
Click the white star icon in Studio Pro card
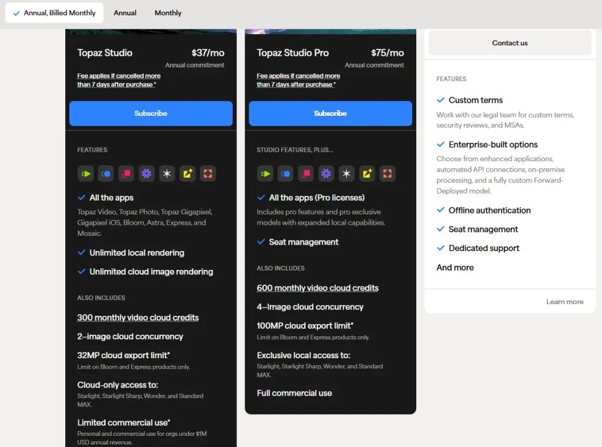point(346,174)
